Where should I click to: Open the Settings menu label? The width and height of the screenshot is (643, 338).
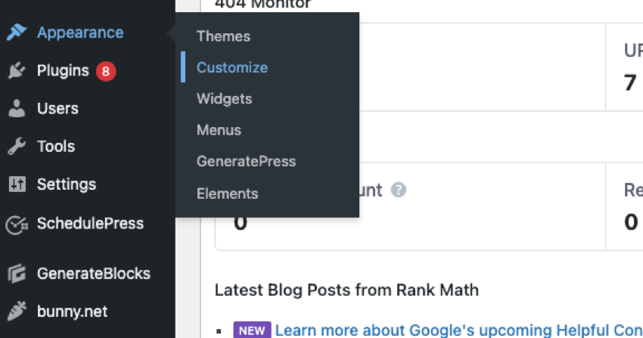[x=67, y=185]
